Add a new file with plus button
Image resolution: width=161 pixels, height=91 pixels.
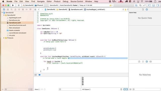(x=3, y=89)
